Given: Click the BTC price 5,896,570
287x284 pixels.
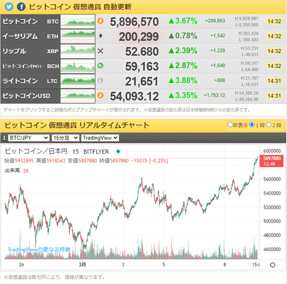Looking at the screenshot, I should 135,22.
